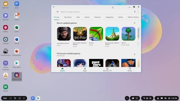Open CSR Racing 2 icon
The height and width of the screenshot is (101, 180).
[x=6, y=52]
